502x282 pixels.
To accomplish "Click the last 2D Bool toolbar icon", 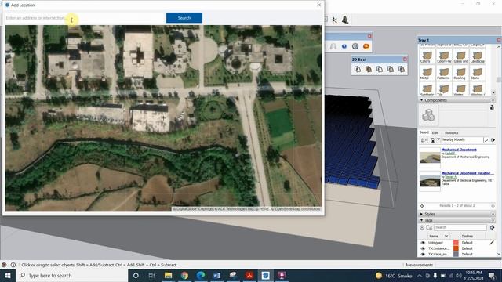I will [x=401, y=69].
